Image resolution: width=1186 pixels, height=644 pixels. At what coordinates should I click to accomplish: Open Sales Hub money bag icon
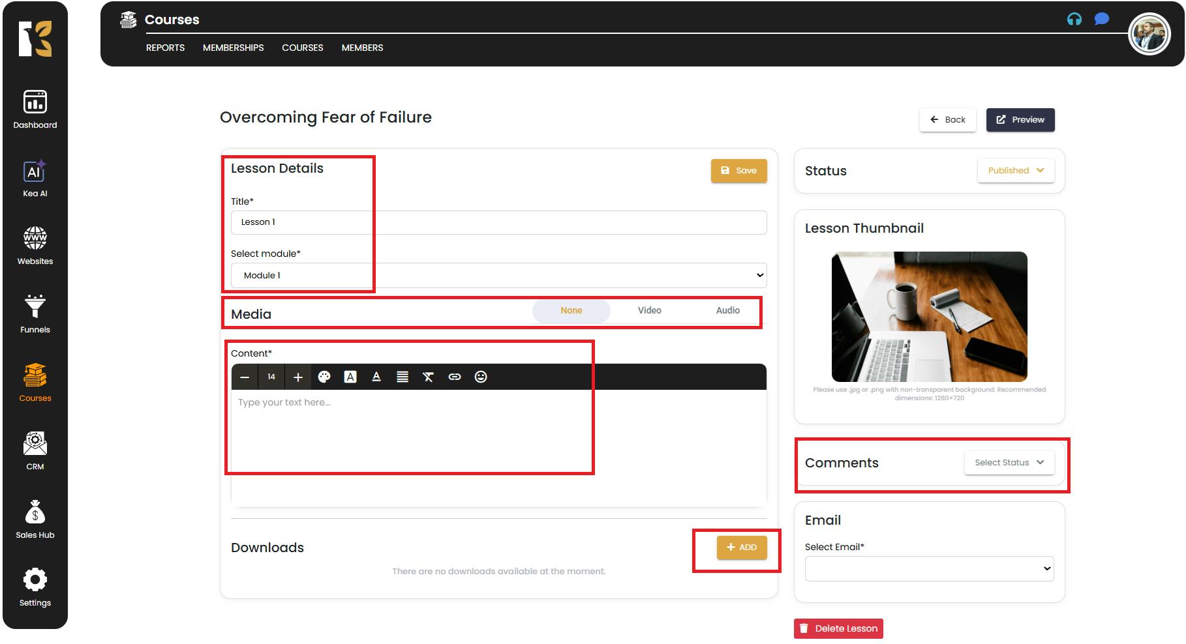[35, 513]
